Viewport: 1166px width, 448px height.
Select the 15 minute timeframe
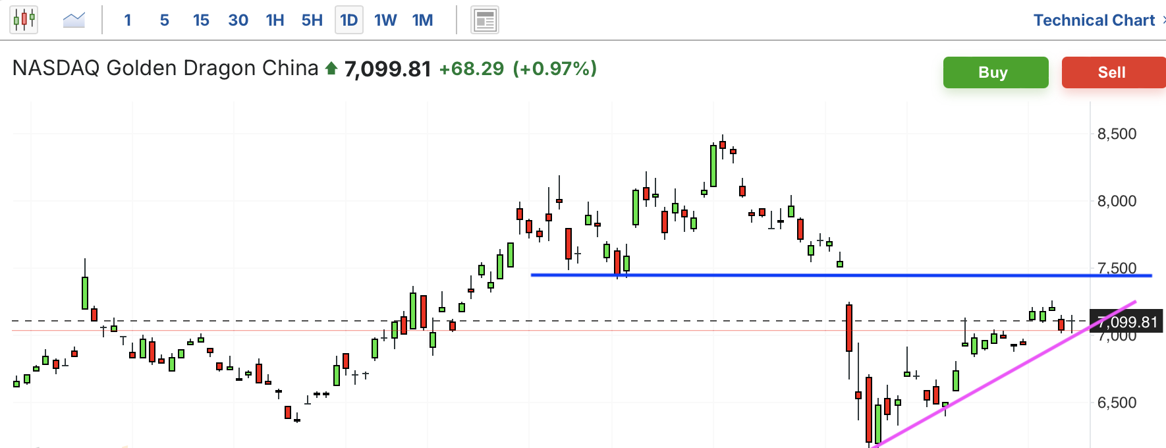coord(201,20)
